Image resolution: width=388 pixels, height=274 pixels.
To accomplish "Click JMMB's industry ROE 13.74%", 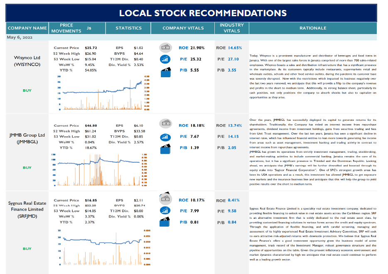I will [235, 125].
